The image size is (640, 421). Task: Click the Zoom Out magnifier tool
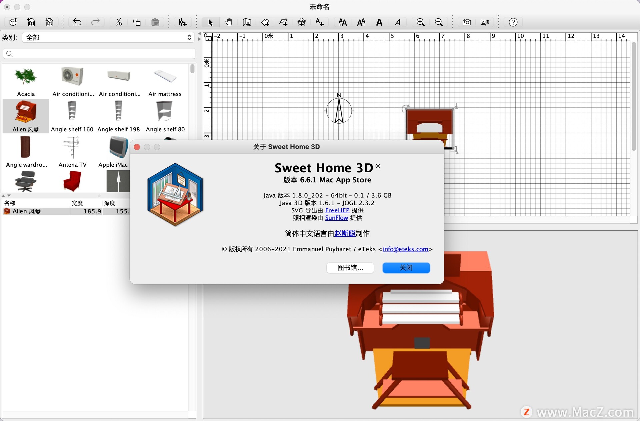[x=439, y=22]
